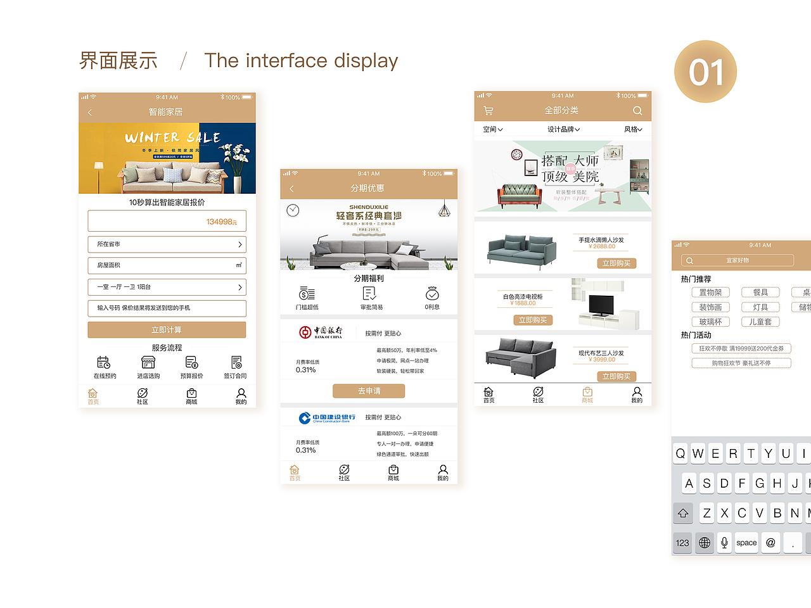Screen dimensions: 811x608
Task: Click 立即计算 button
Action: point(167,330)
